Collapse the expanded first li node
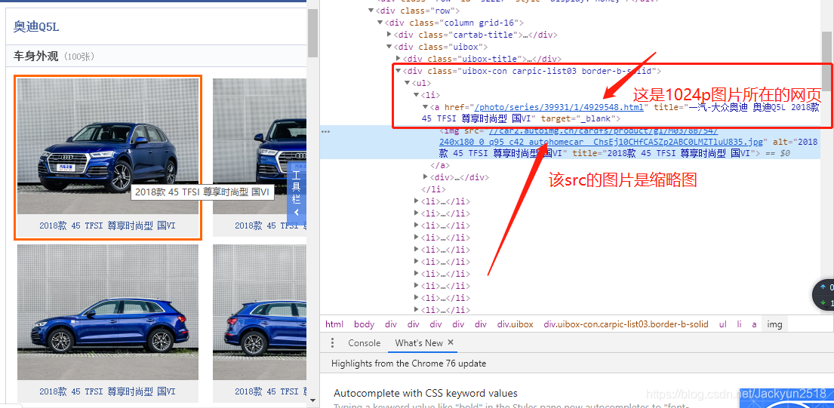 [417, 94]
